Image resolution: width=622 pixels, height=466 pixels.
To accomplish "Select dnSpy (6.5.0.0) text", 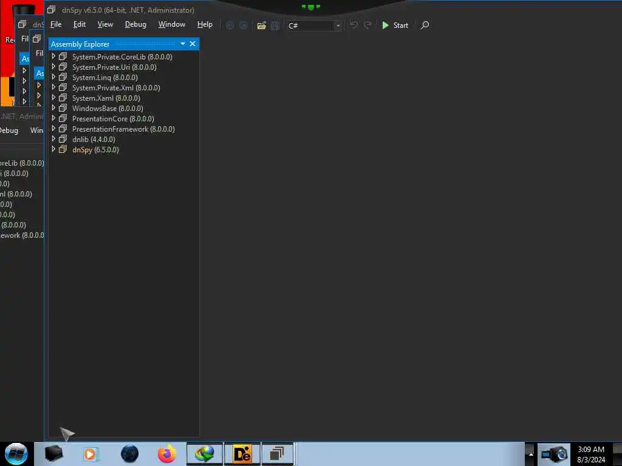I will click(x=95, y=149).
